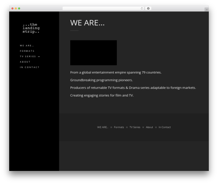218x184 pixels.
Task: Select ABOUT in the sidebar menu
Action: (25, 62)
